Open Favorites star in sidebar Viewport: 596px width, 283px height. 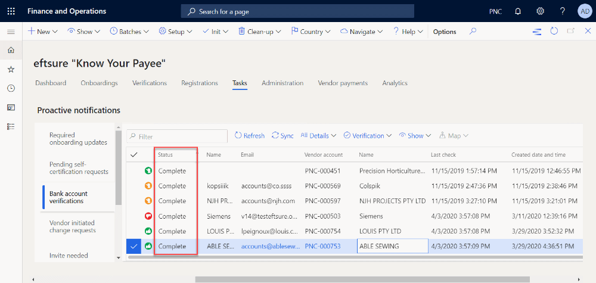coord(11,69)
